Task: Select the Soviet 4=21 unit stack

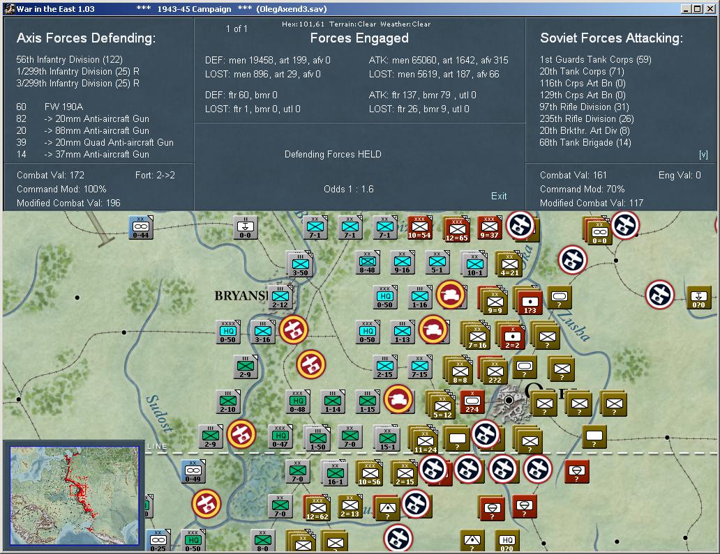Action: 509,264
